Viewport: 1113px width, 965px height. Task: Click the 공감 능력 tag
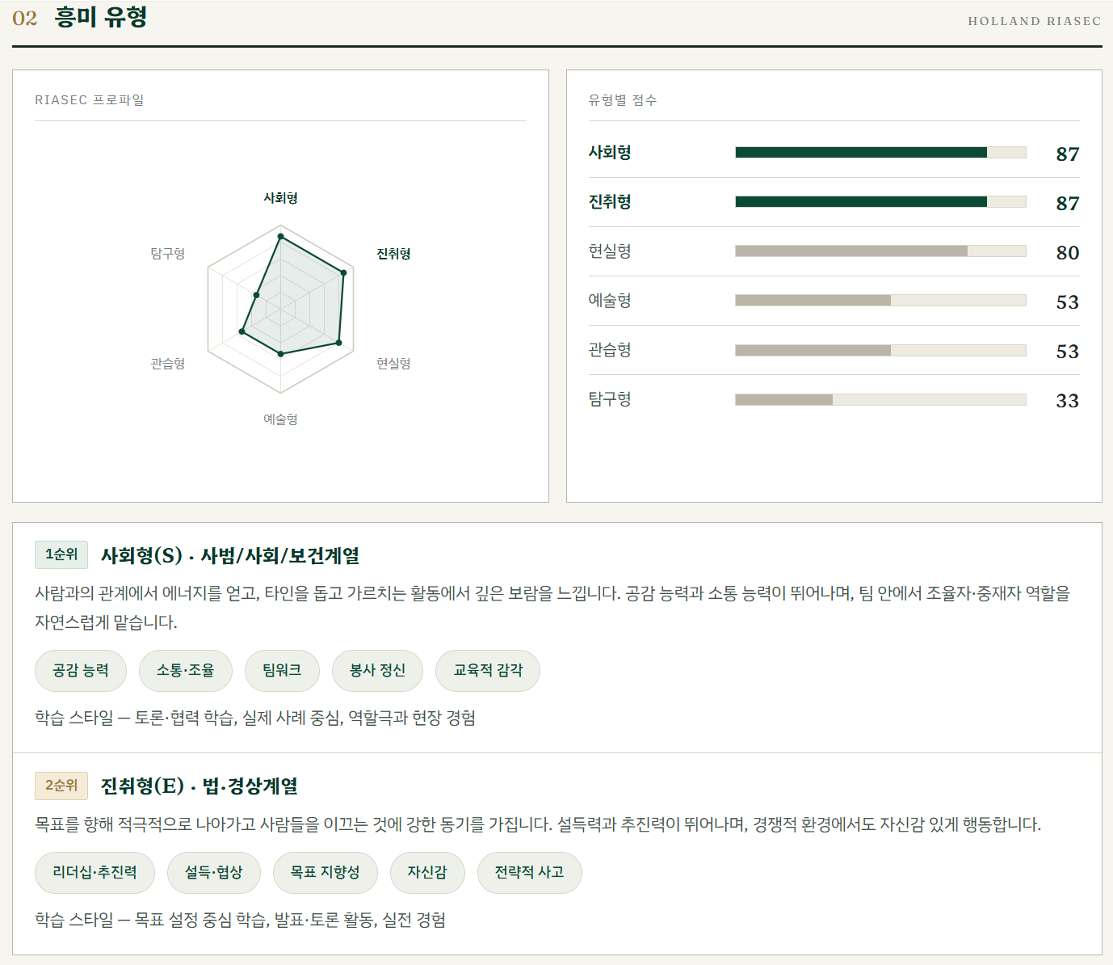(81, 671)
